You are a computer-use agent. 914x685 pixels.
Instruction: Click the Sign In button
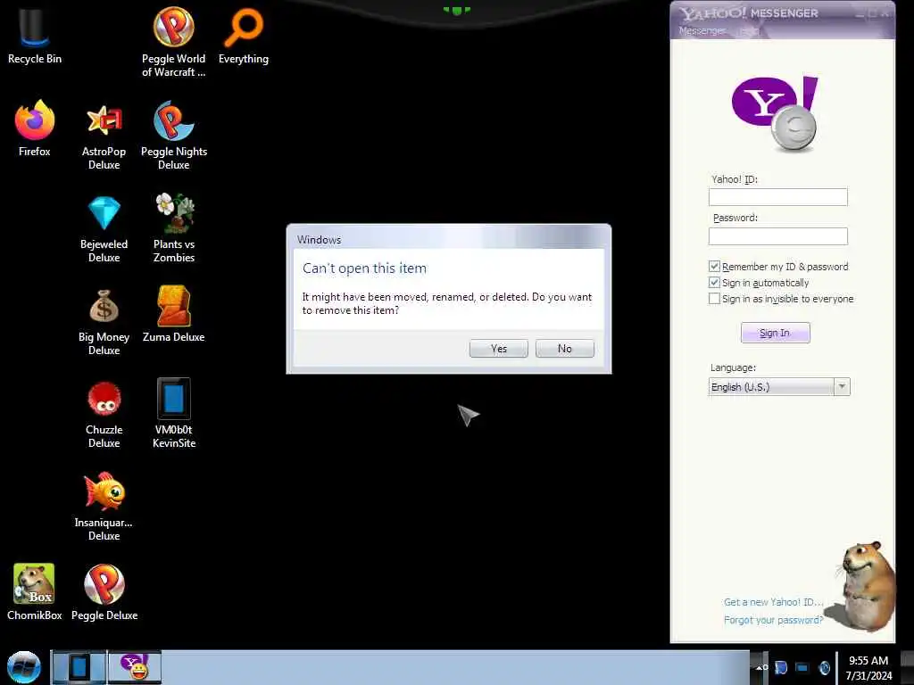[x=775, y=333]
